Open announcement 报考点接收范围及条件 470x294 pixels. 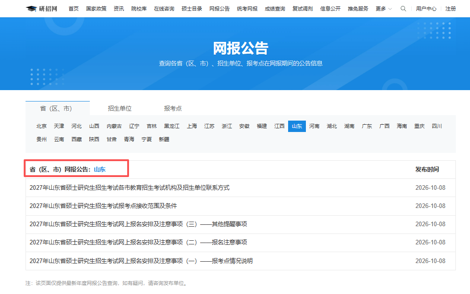tap(103, 206)
